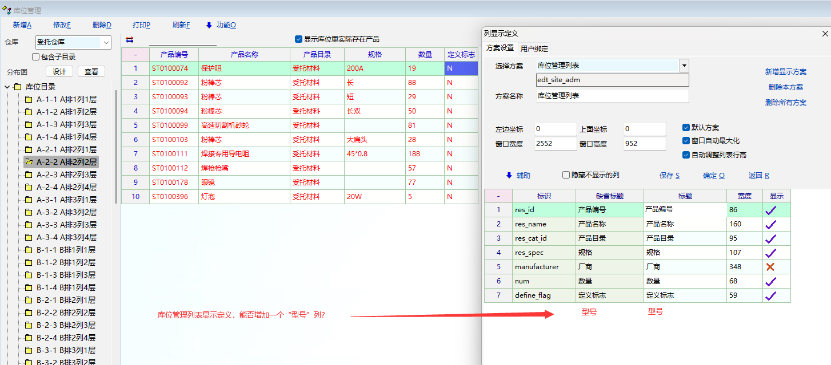Toggle the 包含子目录 checkbox
Image resolution: width=831 pixels, height=365 pixels.
click(x=36, y=57)
